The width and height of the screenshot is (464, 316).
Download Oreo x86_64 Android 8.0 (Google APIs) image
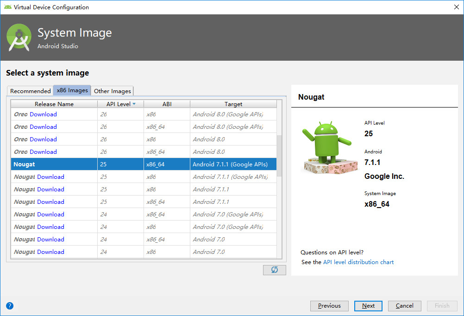(43, 127)
